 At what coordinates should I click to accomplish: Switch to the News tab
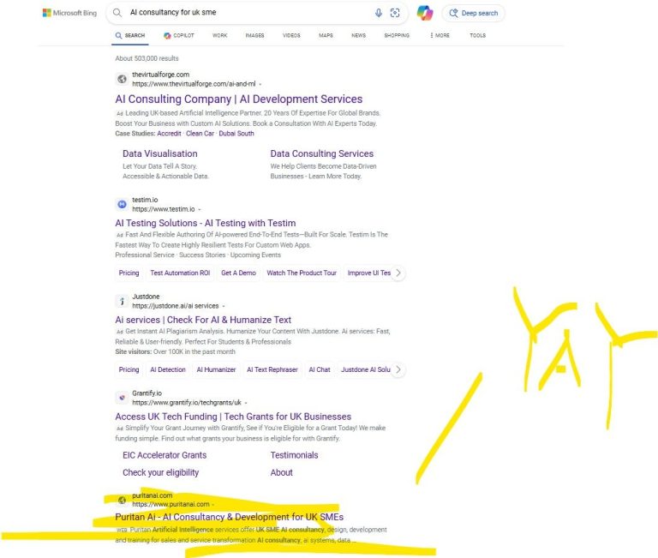[x=358, y=36]
